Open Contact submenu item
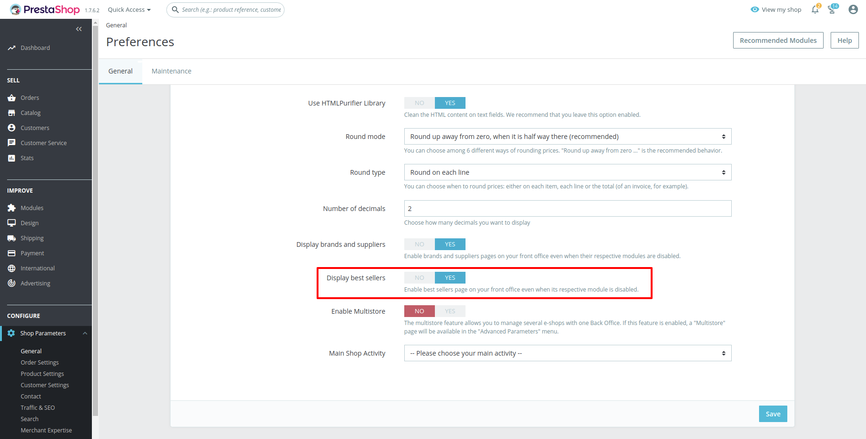 (31, 397)
